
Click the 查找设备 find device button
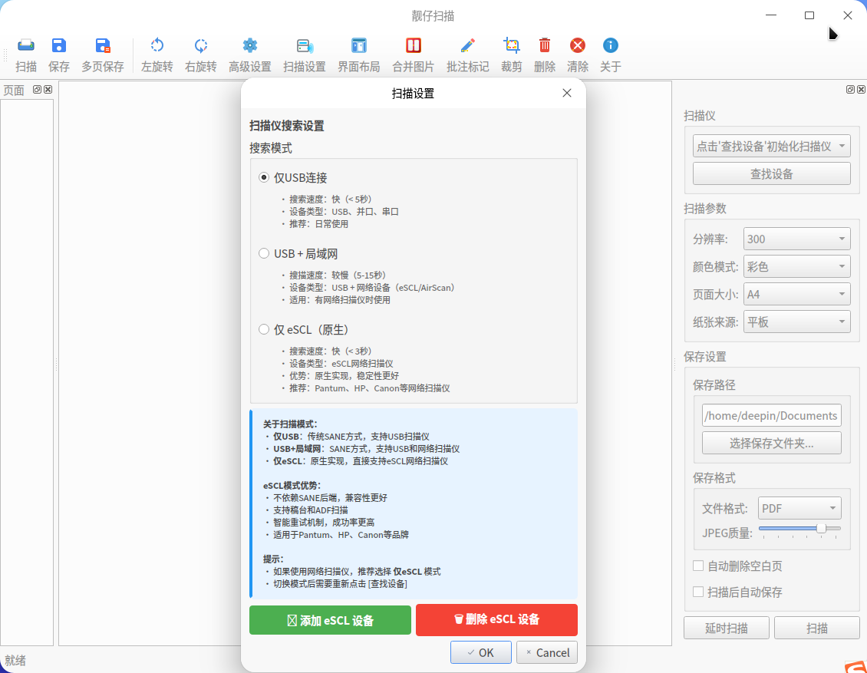(771, 174)
